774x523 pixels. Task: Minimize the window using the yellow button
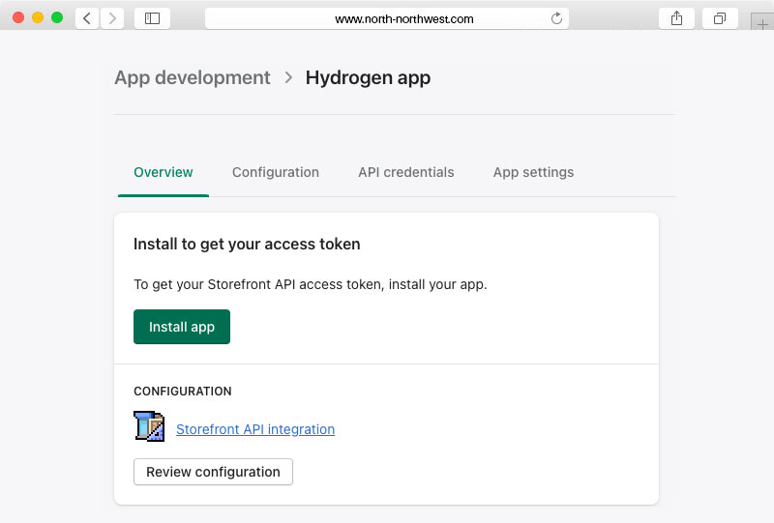pos(38,17)
